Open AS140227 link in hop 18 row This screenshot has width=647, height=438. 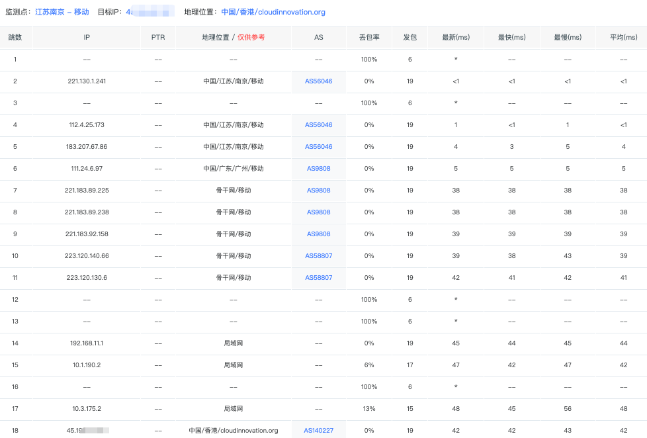(x=318, y=431)
